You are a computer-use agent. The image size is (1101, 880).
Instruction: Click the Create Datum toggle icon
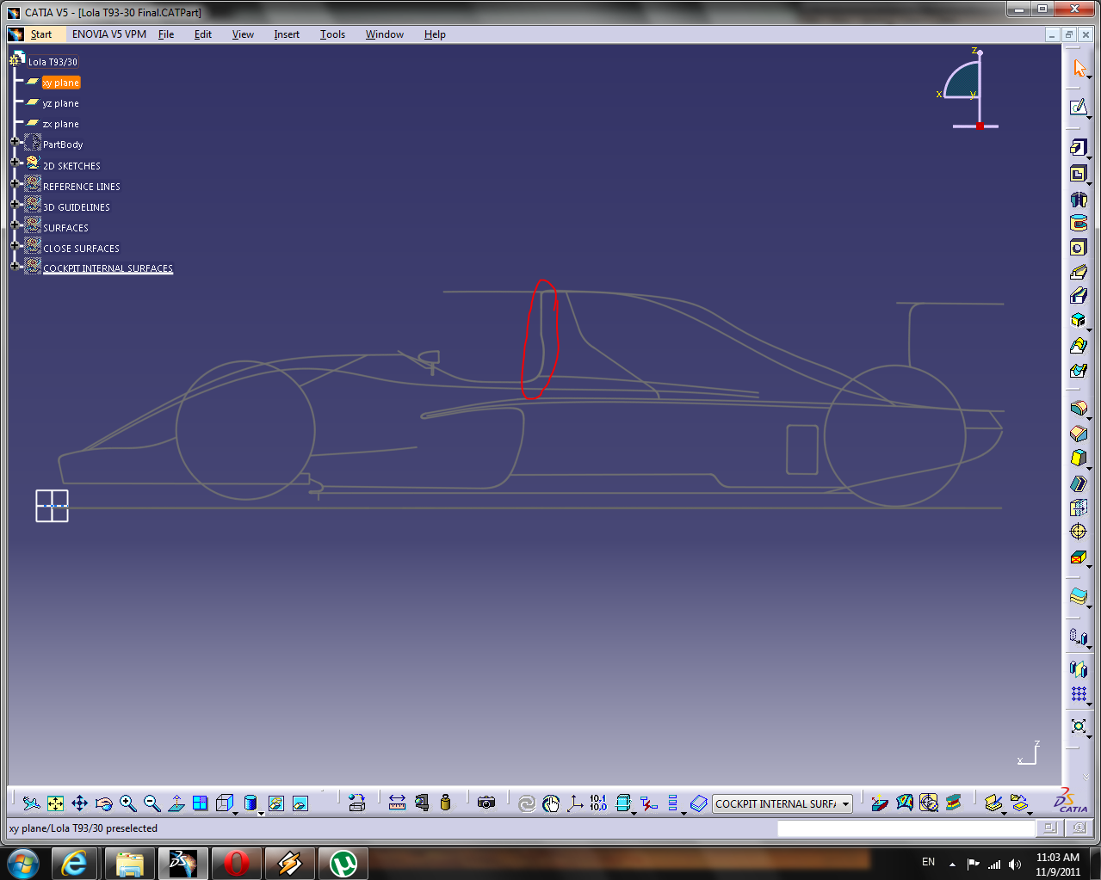649,803
